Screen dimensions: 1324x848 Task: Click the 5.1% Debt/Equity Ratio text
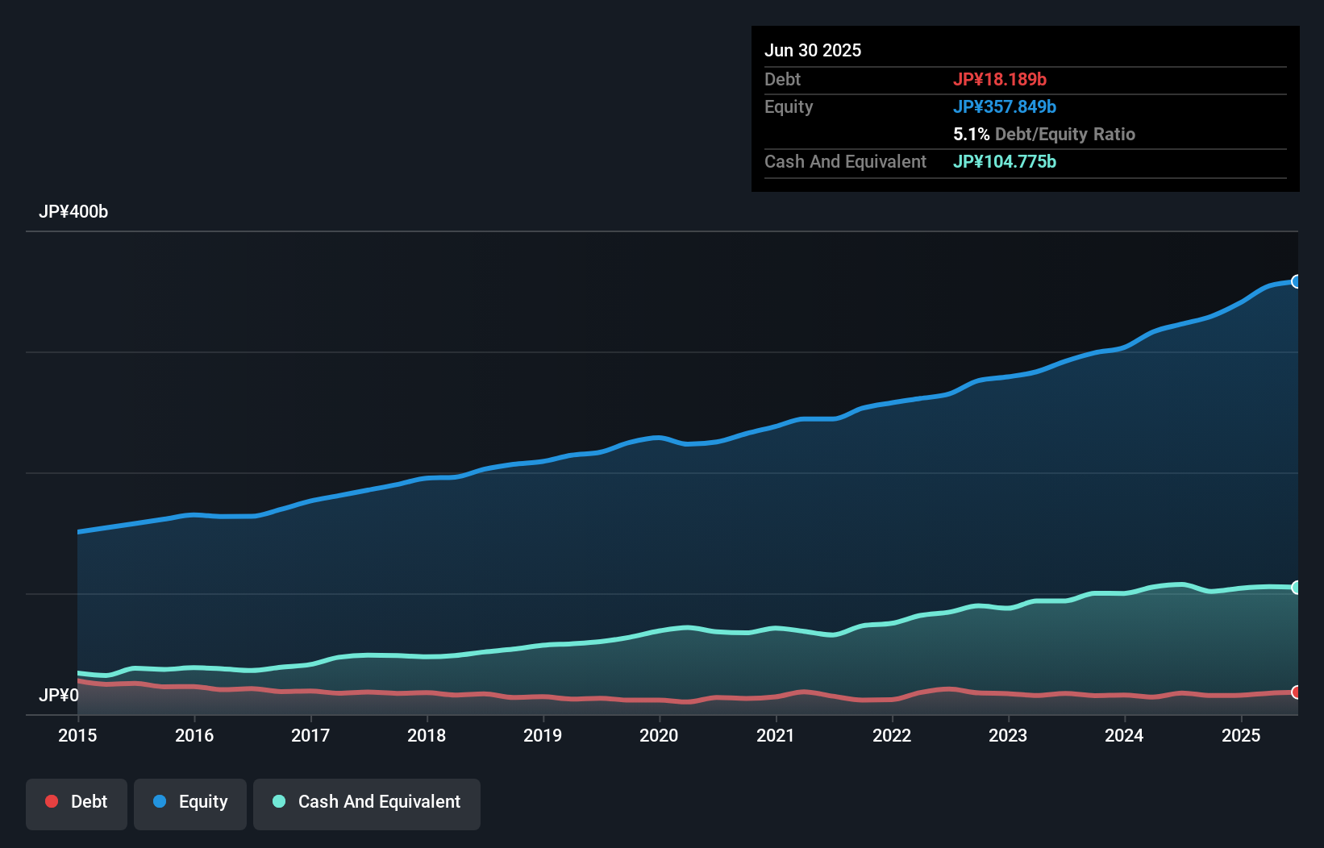1044,134
